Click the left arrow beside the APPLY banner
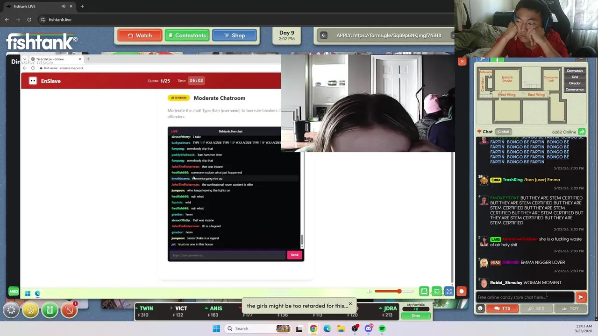Screen dimensions: 598x336 coord(323,35)
